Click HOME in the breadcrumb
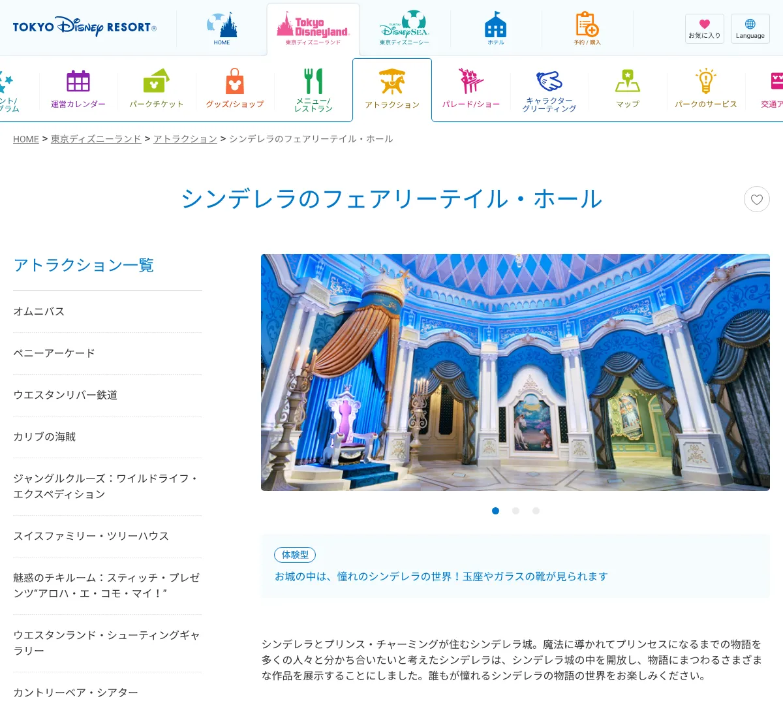The height and width of the screenshot is (705, 783). [26, 139]
